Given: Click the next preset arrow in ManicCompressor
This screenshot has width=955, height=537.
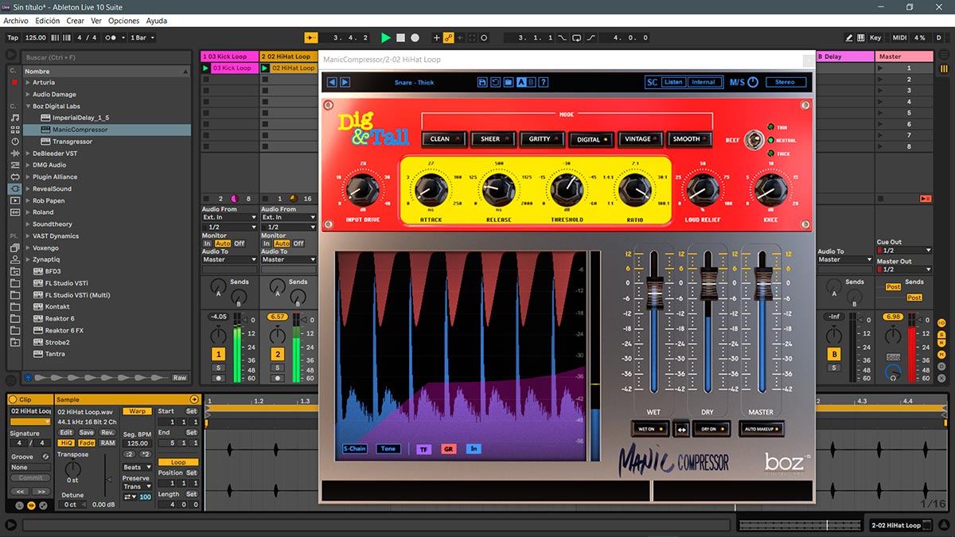Looking at the screenshot, I should [x=345, y=82].
